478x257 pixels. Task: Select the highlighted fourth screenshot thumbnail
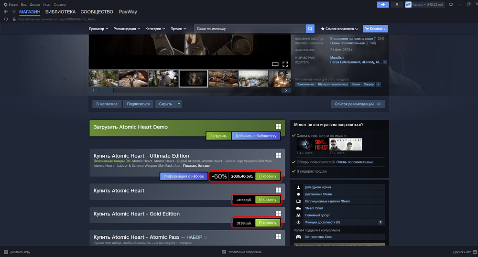[x=193, y=78]
